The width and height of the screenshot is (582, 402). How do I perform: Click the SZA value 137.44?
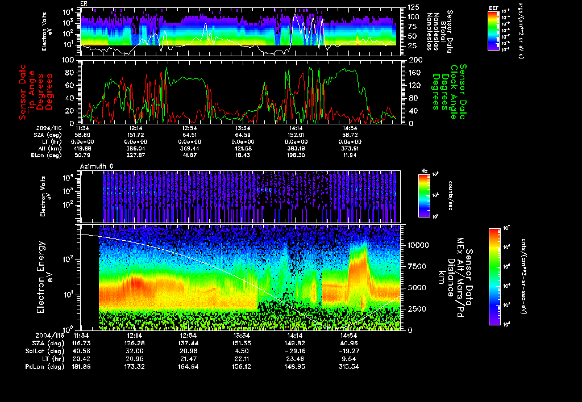(x=189, y=343)
